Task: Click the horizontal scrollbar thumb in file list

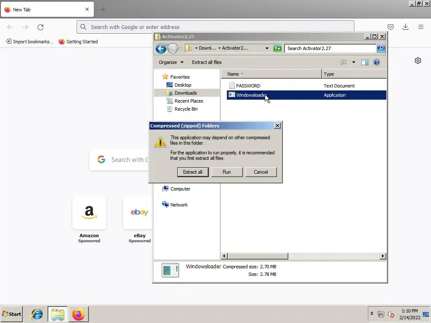Action: coord(258,256)
